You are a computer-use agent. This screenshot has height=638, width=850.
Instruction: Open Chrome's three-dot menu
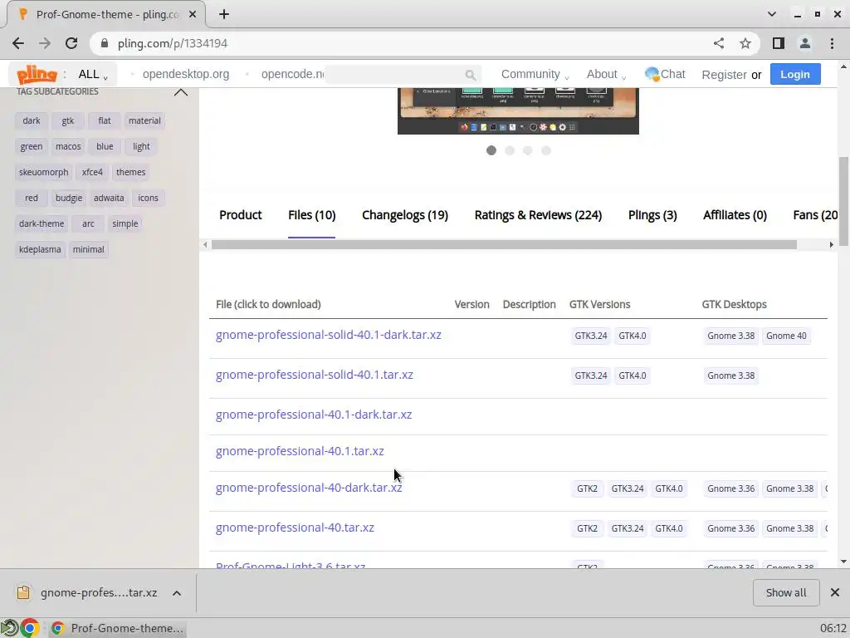pyautogui.click(x=832, y=43)
